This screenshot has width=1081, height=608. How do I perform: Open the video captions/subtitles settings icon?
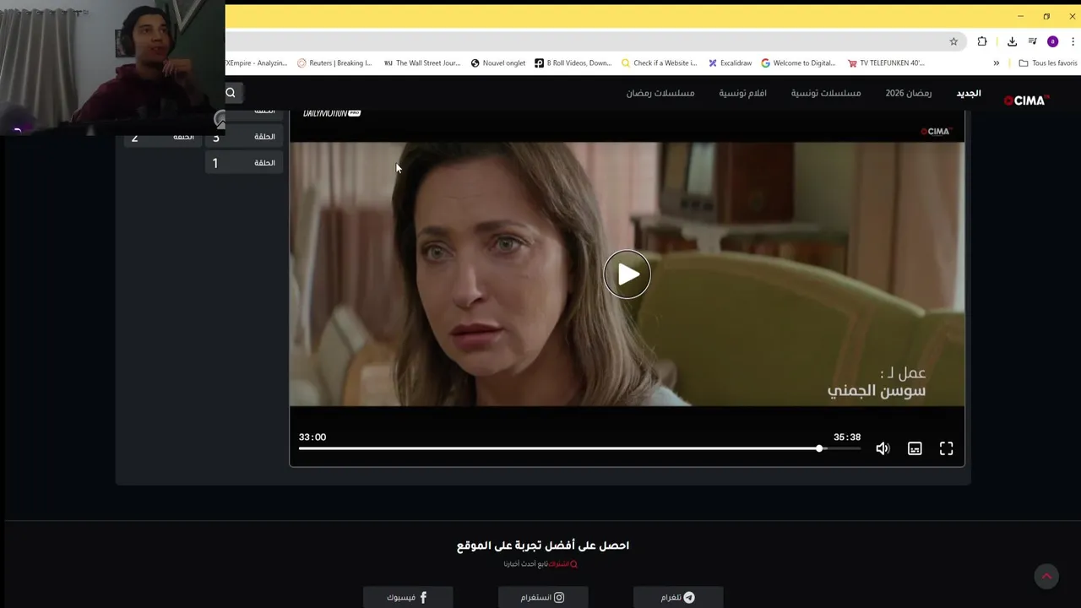click(x=915, y=449)
